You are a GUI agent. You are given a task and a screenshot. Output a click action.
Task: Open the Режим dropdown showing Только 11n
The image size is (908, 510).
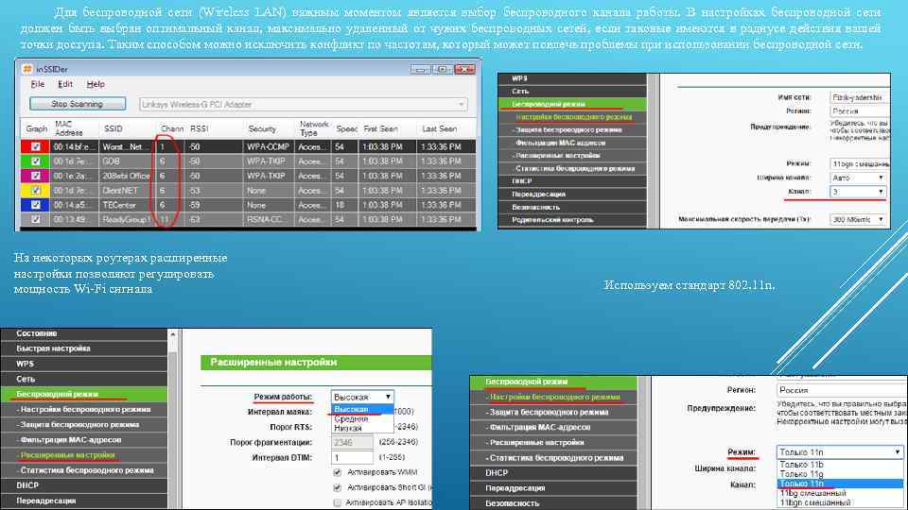point(840,452)
